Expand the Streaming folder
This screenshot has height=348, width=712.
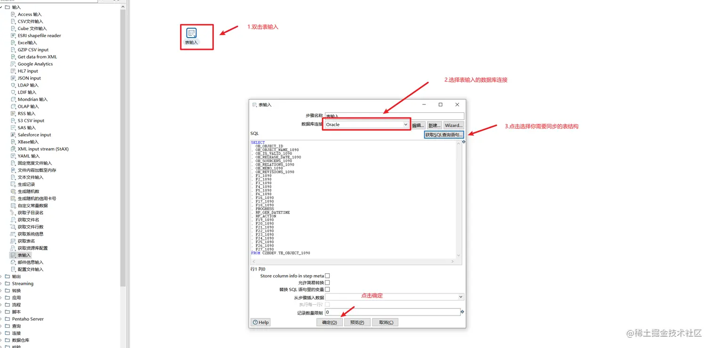(x=1, y=284)
